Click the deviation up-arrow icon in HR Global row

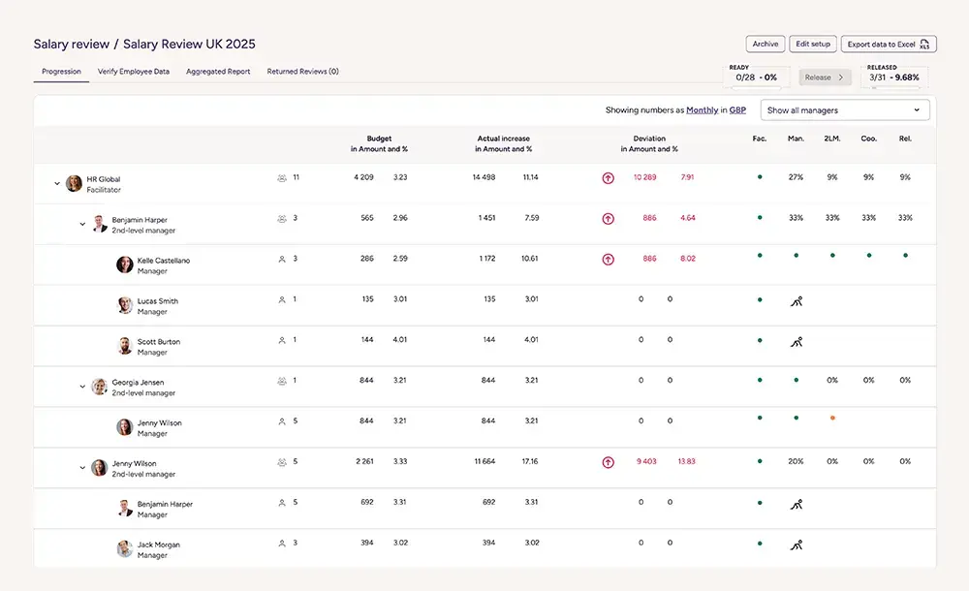[608, 178]
